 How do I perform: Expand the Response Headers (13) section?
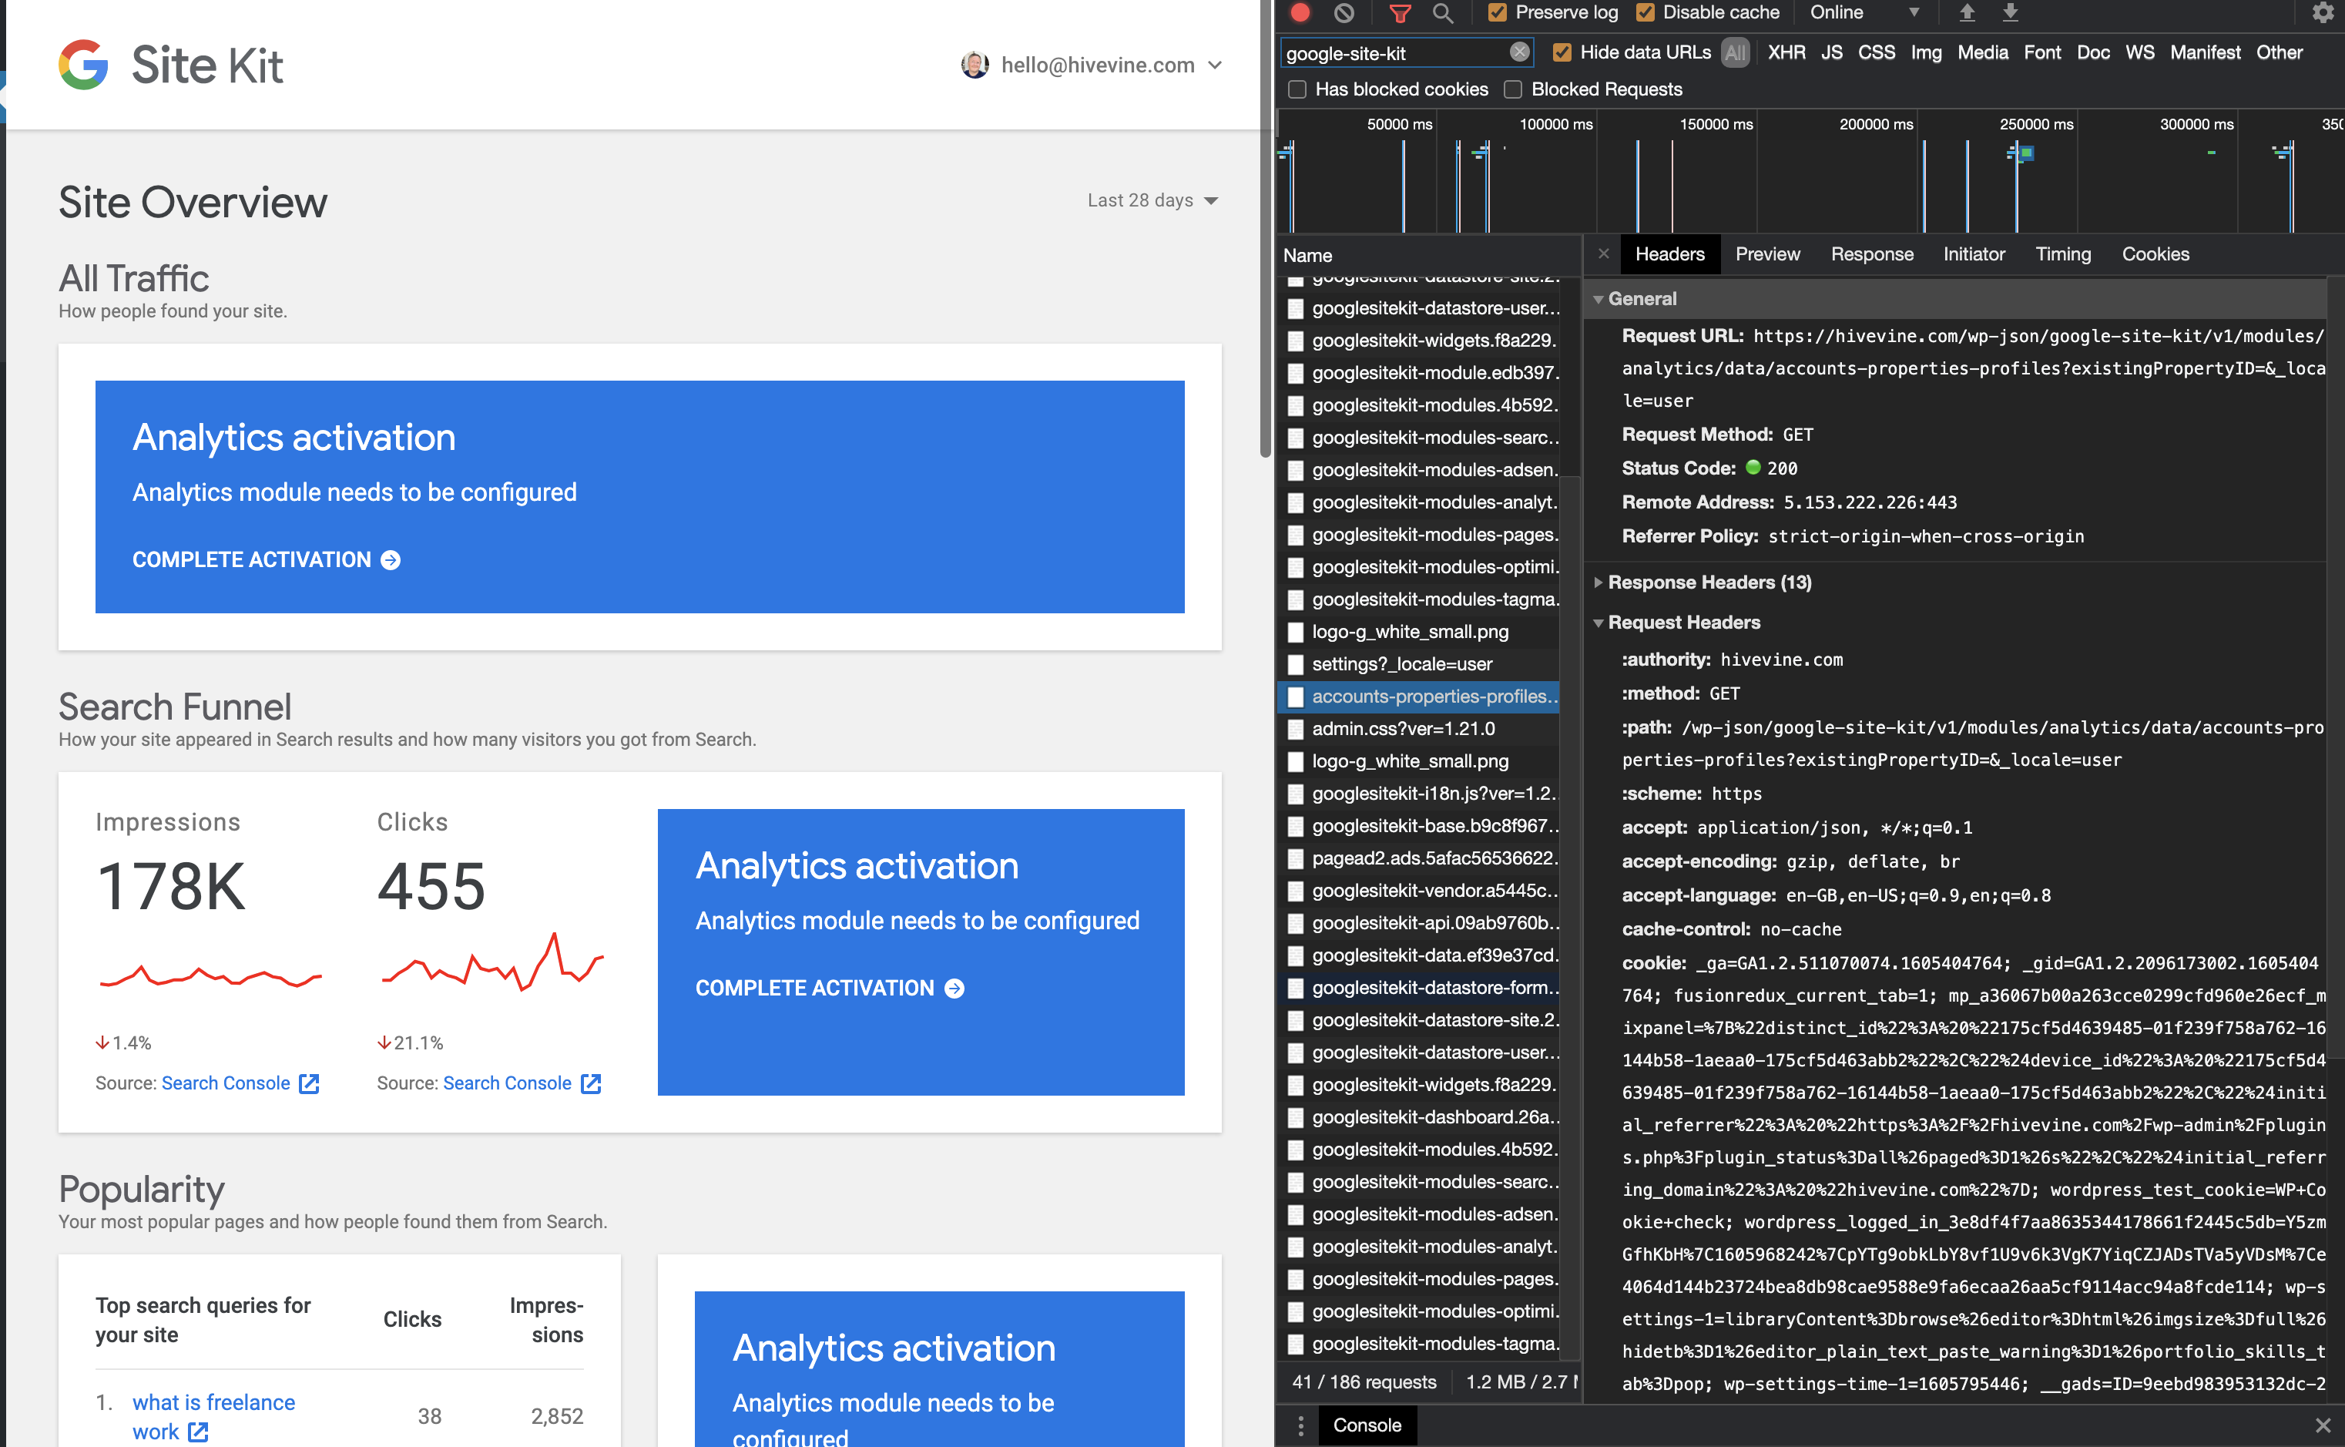(1709, 582)
